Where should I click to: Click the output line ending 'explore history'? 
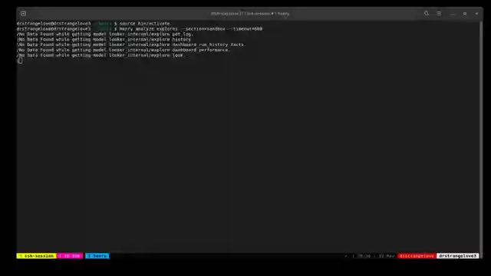(104, 39)
